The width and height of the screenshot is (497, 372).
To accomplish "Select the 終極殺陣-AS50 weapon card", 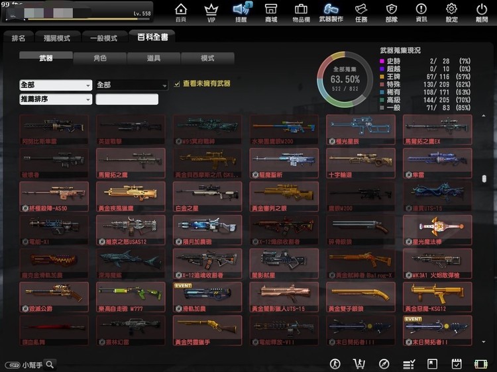I will [x=54, y=197].
